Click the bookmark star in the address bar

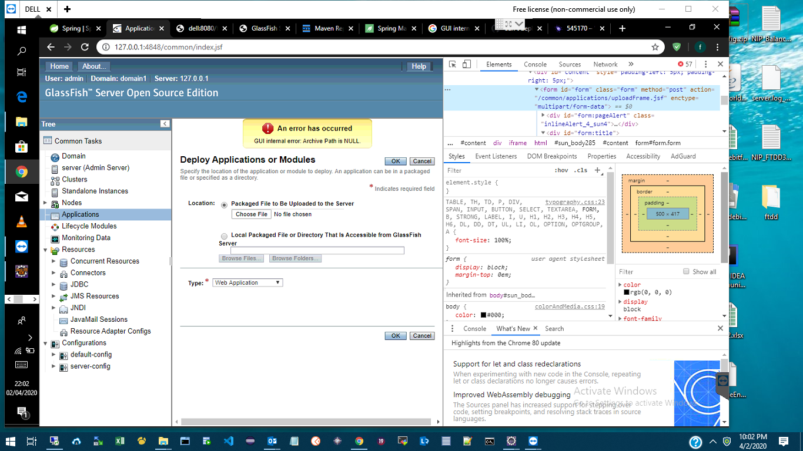click(654, 46)
